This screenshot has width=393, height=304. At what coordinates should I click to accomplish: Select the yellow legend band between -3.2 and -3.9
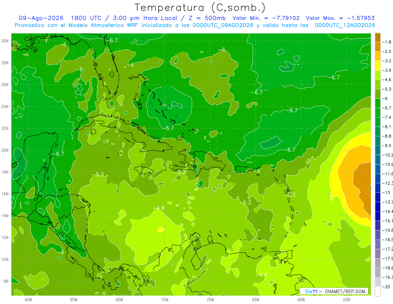pyautogui.click(x=378, y=66)
